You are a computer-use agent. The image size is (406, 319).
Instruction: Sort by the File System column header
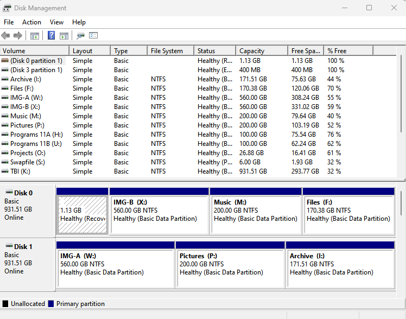[x=170, y=51]
